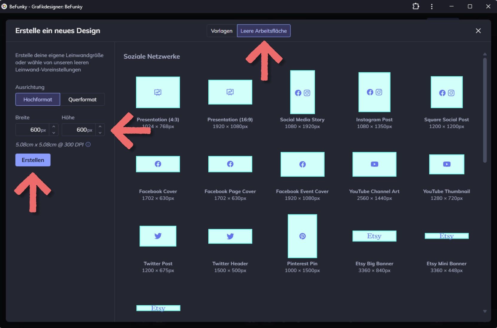
Task: Choose the Presentation (4:3) canvas preset
Action: click(x=158, y=92)
